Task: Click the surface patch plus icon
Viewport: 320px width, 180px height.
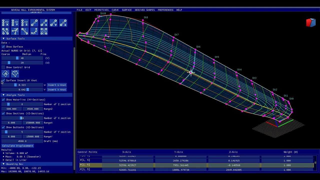Action: tap(5, 74)
